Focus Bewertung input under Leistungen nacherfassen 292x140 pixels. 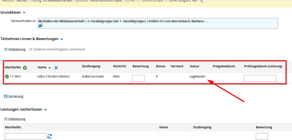[x=262, y=137]
